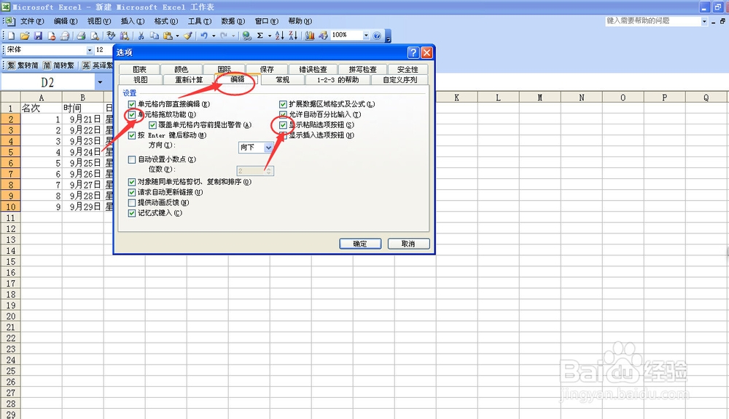Screen dimensions: 729x419
Task: Open the 宋体 font name dropdown
Action: 89,50
